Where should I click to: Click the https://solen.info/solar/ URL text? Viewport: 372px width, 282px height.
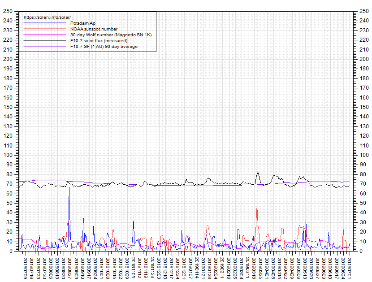(x=47, y=17)
